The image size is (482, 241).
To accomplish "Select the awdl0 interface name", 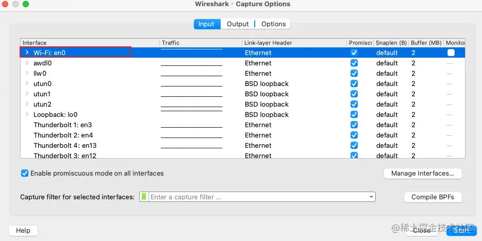I will pos(42,63).
